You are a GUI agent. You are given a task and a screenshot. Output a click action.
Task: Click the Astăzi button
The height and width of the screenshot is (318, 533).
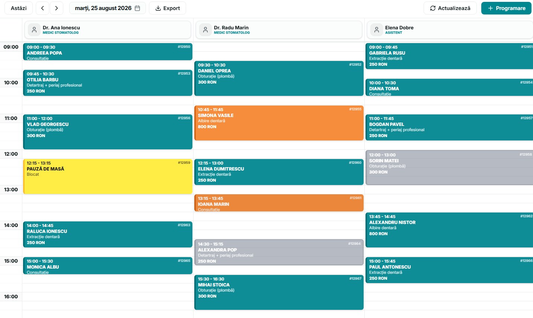[19, 8]
